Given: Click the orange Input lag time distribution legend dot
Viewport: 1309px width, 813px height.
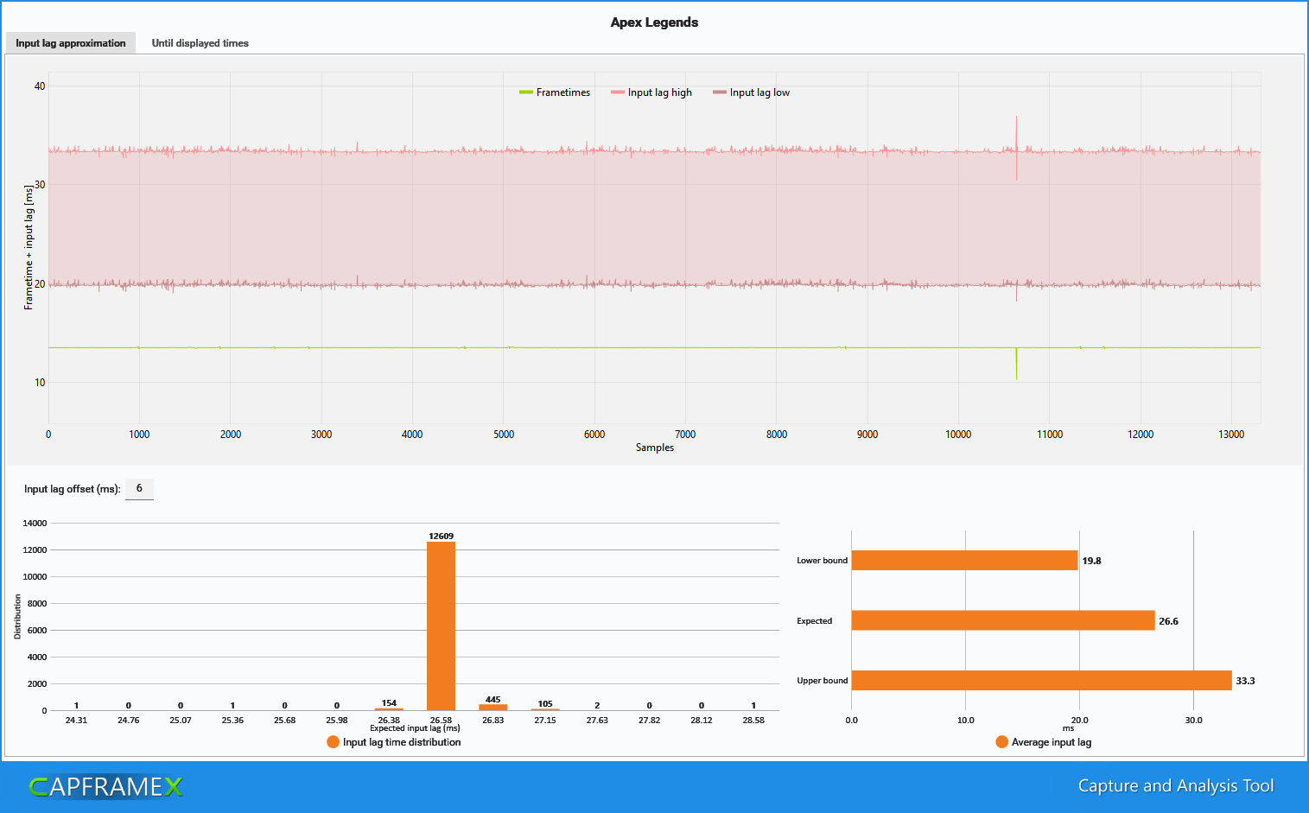Looking at the screenshot, I should [333, 742].
